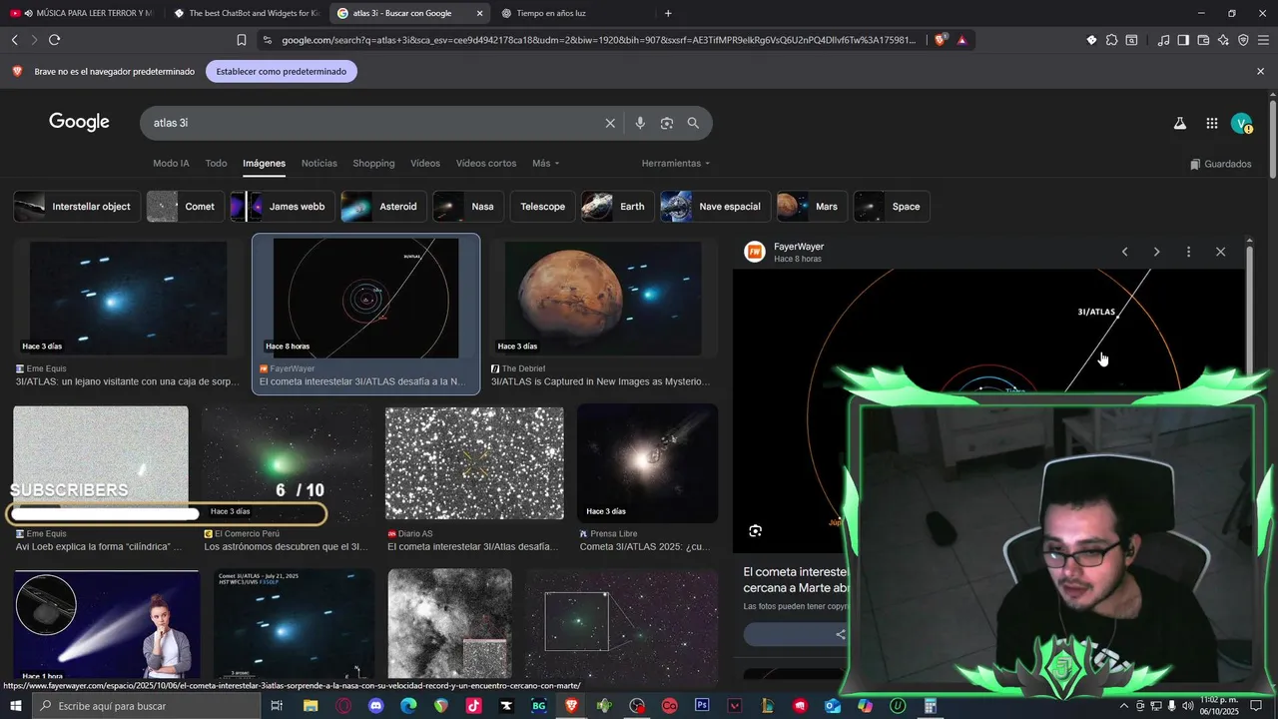
Task: Search by image with the Lens icon
Action: point(667,123)
